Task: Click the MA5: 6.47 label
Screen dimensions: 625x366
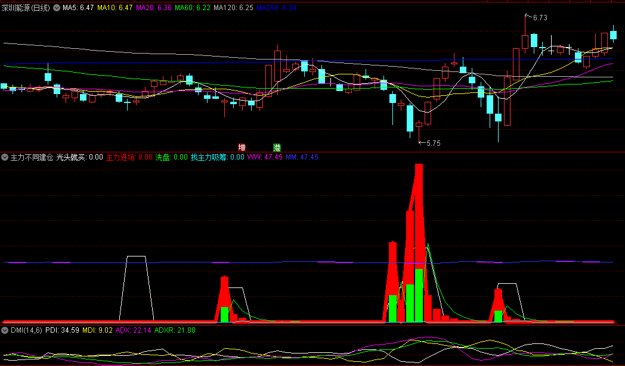Action: [x=78, y=8]
